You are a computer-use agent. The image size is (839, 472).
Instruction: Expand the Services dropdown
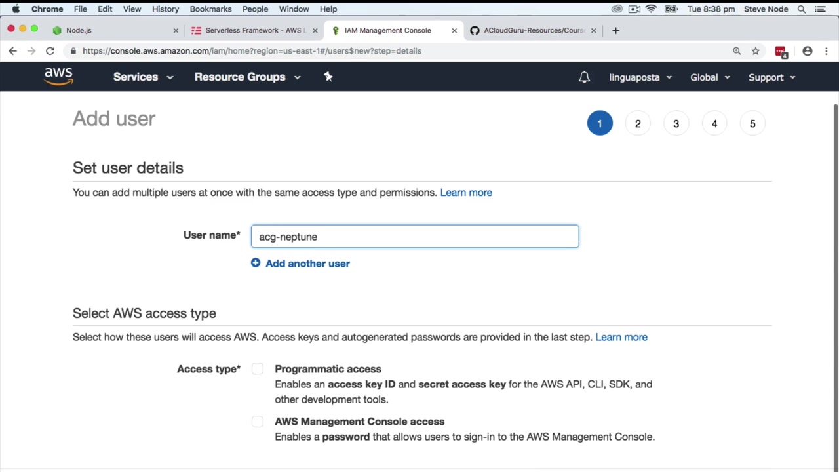(x=143, y=77)
